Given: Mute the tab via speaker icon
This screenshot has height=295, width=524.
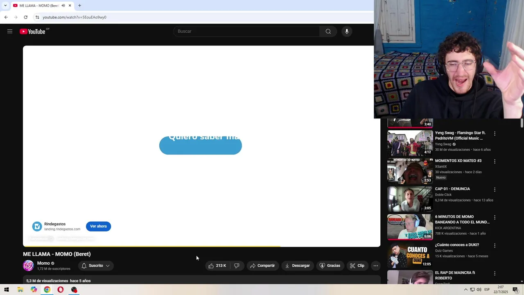Looking at the screenshot, I should pyautogui.click(x=63, y=6).
